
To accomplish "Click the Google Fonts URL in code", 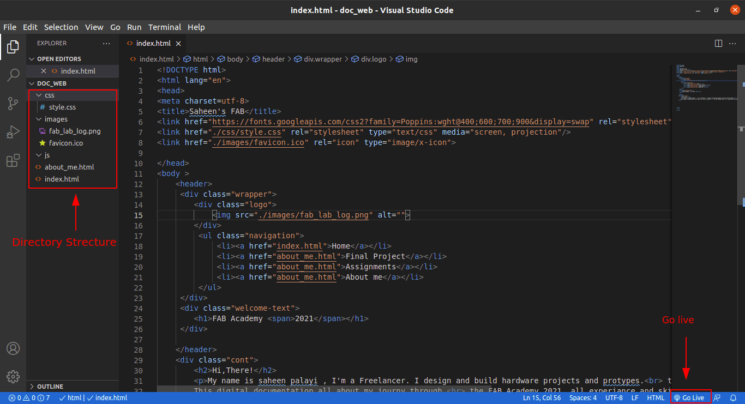I will 401,122.
